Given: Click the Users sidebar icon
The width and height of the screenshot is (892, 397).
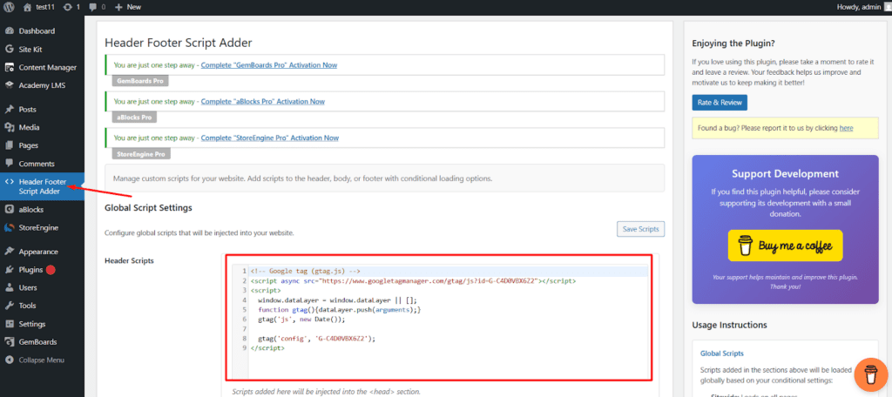Looking at the screenshot, I should [x=9, y=287].
